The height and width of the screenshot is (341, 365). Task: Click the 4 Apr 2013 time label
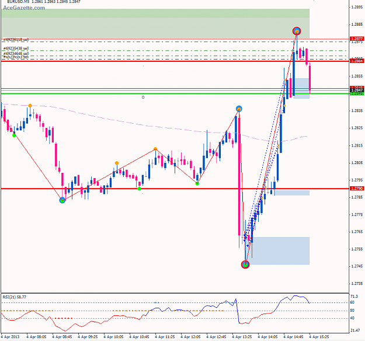(10, 337)
